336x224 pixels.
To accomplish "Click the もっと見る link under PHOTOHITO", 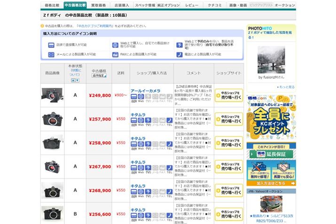I will [286, 87].
